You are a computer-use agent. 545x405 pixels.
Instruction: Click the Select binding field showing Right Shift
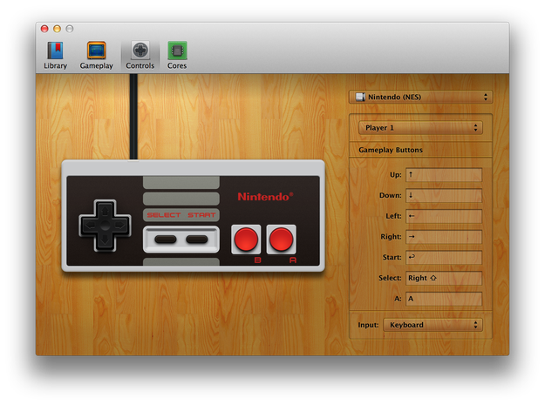pyautogui.click(x=444, y=278)
